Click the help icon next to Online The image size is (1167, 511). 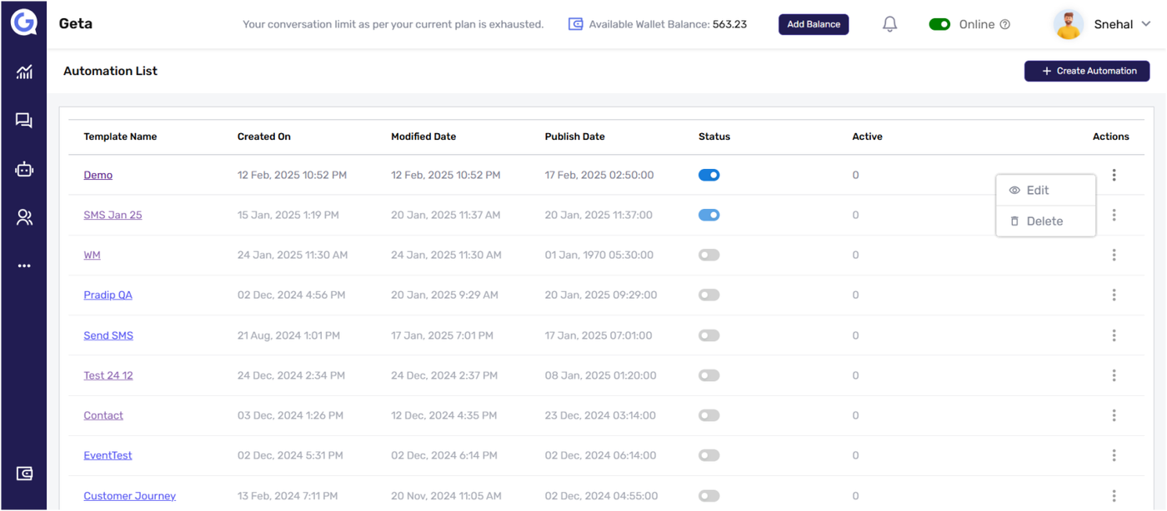tap(1004, 24)
